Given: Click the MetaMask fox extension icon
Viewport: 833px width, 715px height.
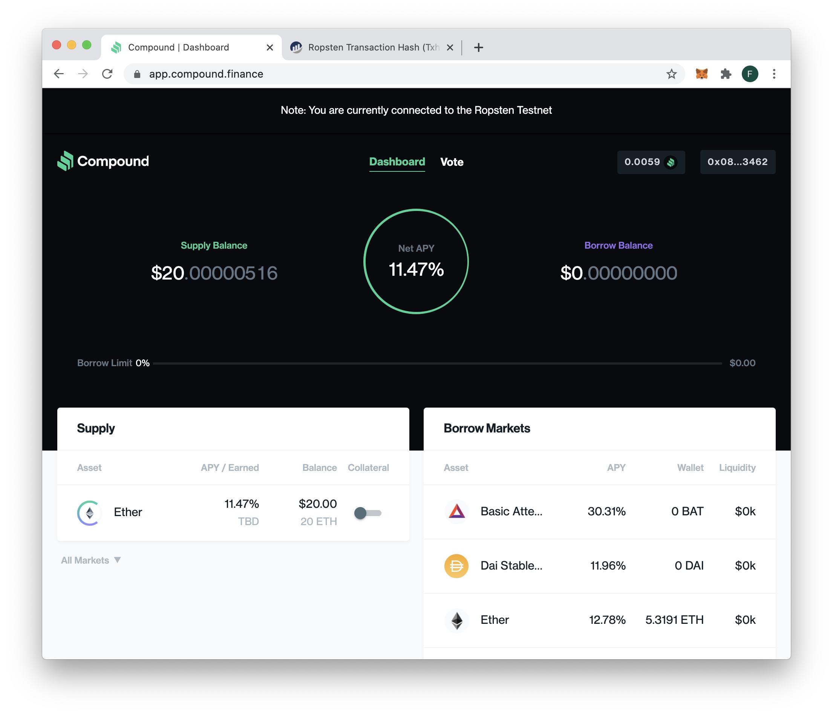Looking at the screenshot, I should [x=701, y=74].
